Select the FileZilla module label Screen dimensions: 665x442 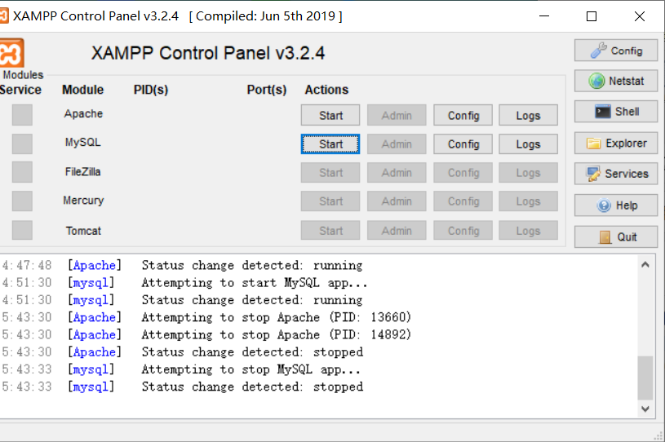[x=82, y=171]
